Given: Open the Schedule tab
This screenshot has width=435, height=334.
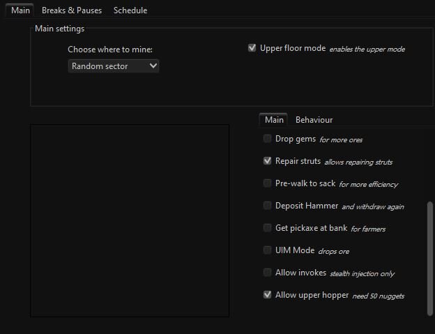Looking at the screenshot, I should 130,10.
